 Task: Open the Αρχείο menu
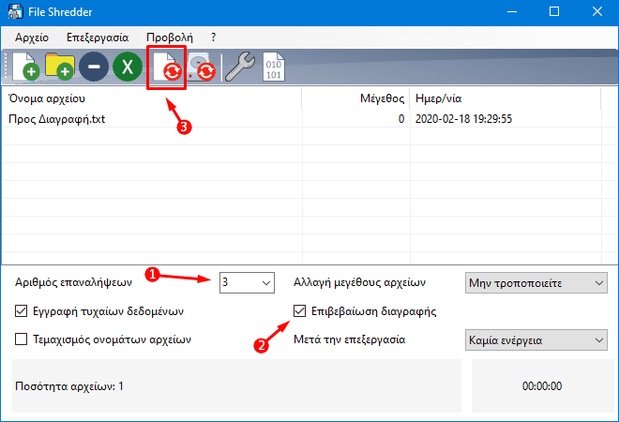[x=32, y=38]
